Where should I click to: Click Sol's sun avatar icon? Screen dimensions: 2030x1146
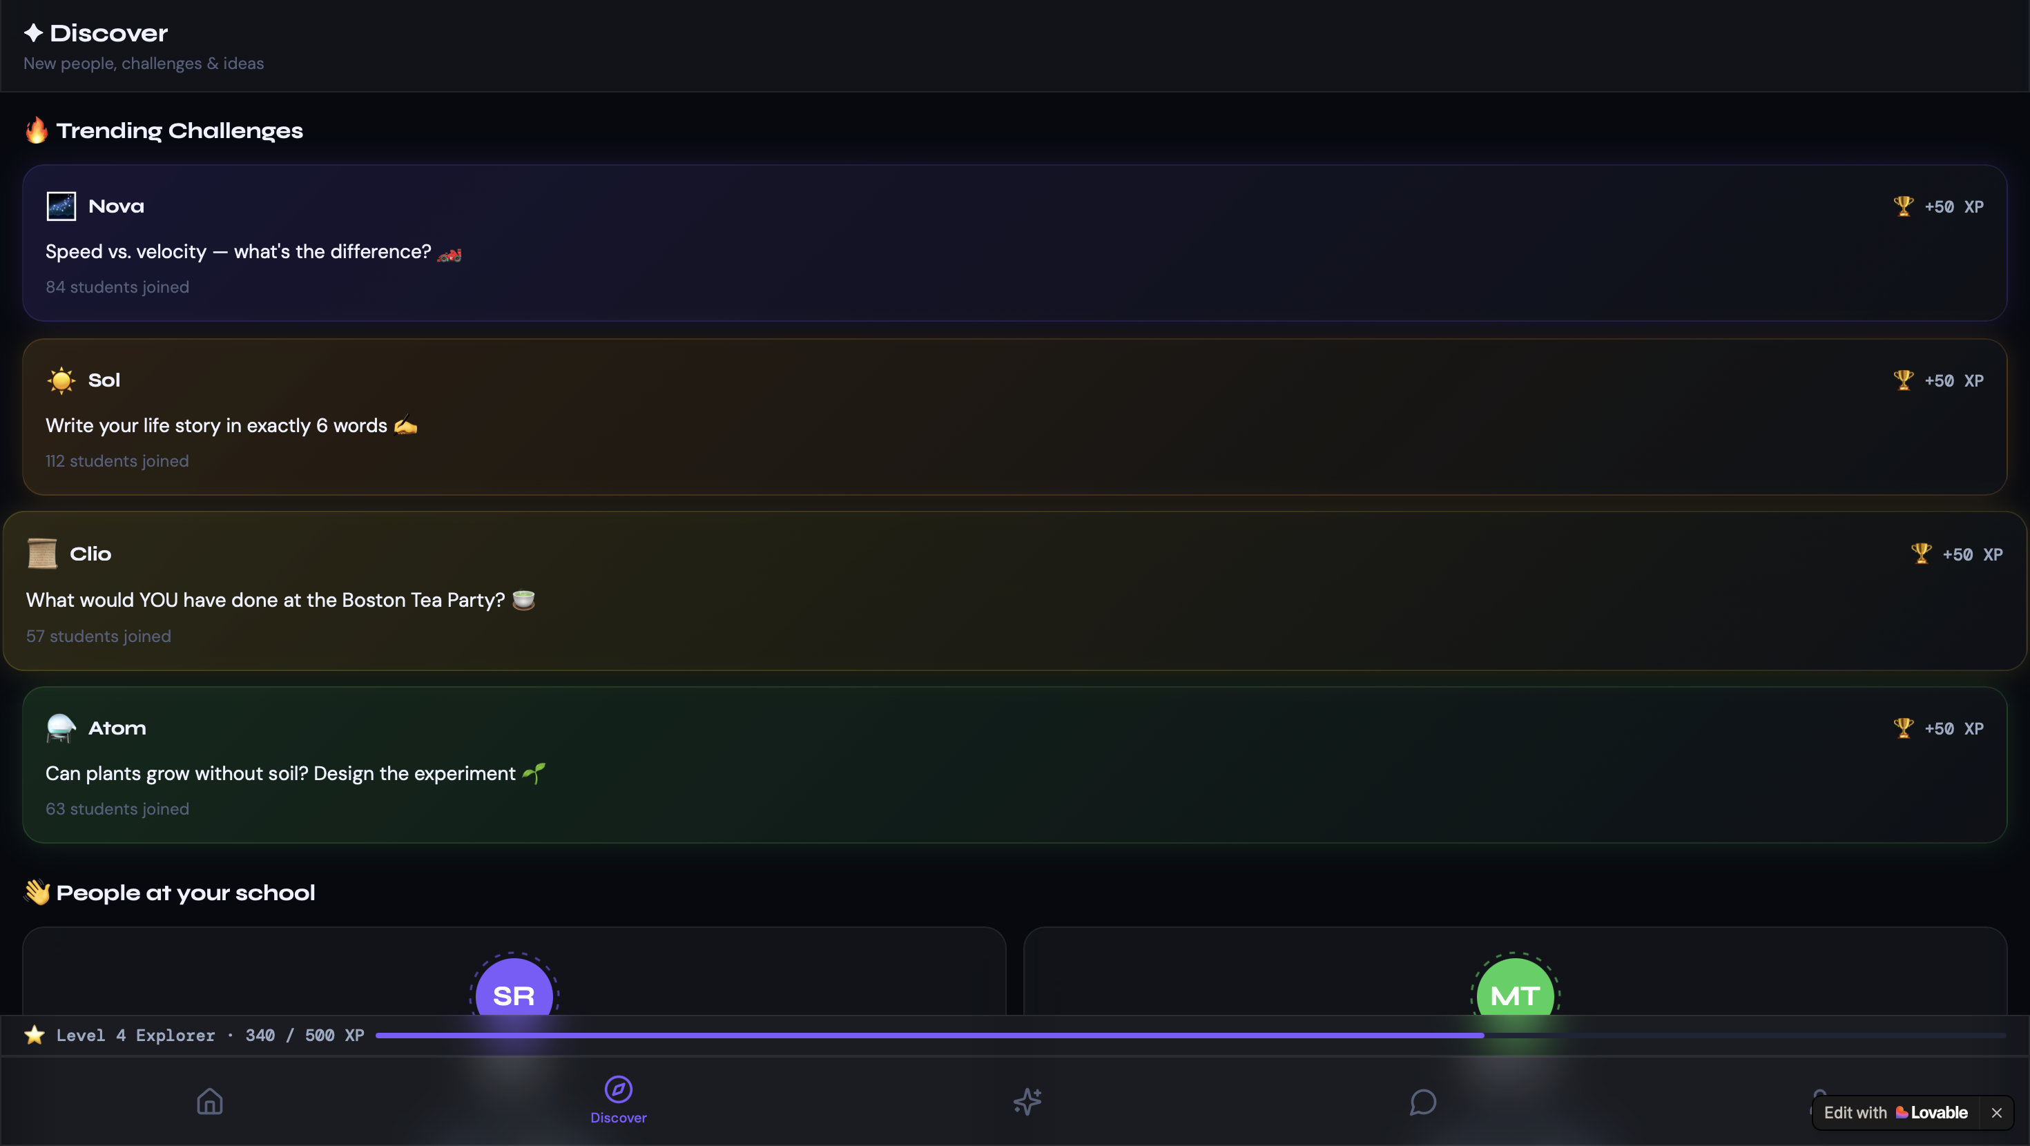click(61, 380)
